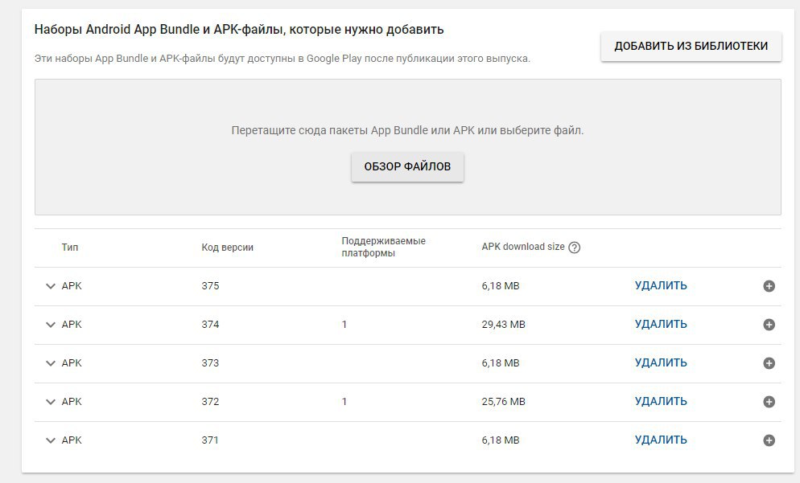
Task: Expand the APK row with version 374
Action: coord(51,325)
